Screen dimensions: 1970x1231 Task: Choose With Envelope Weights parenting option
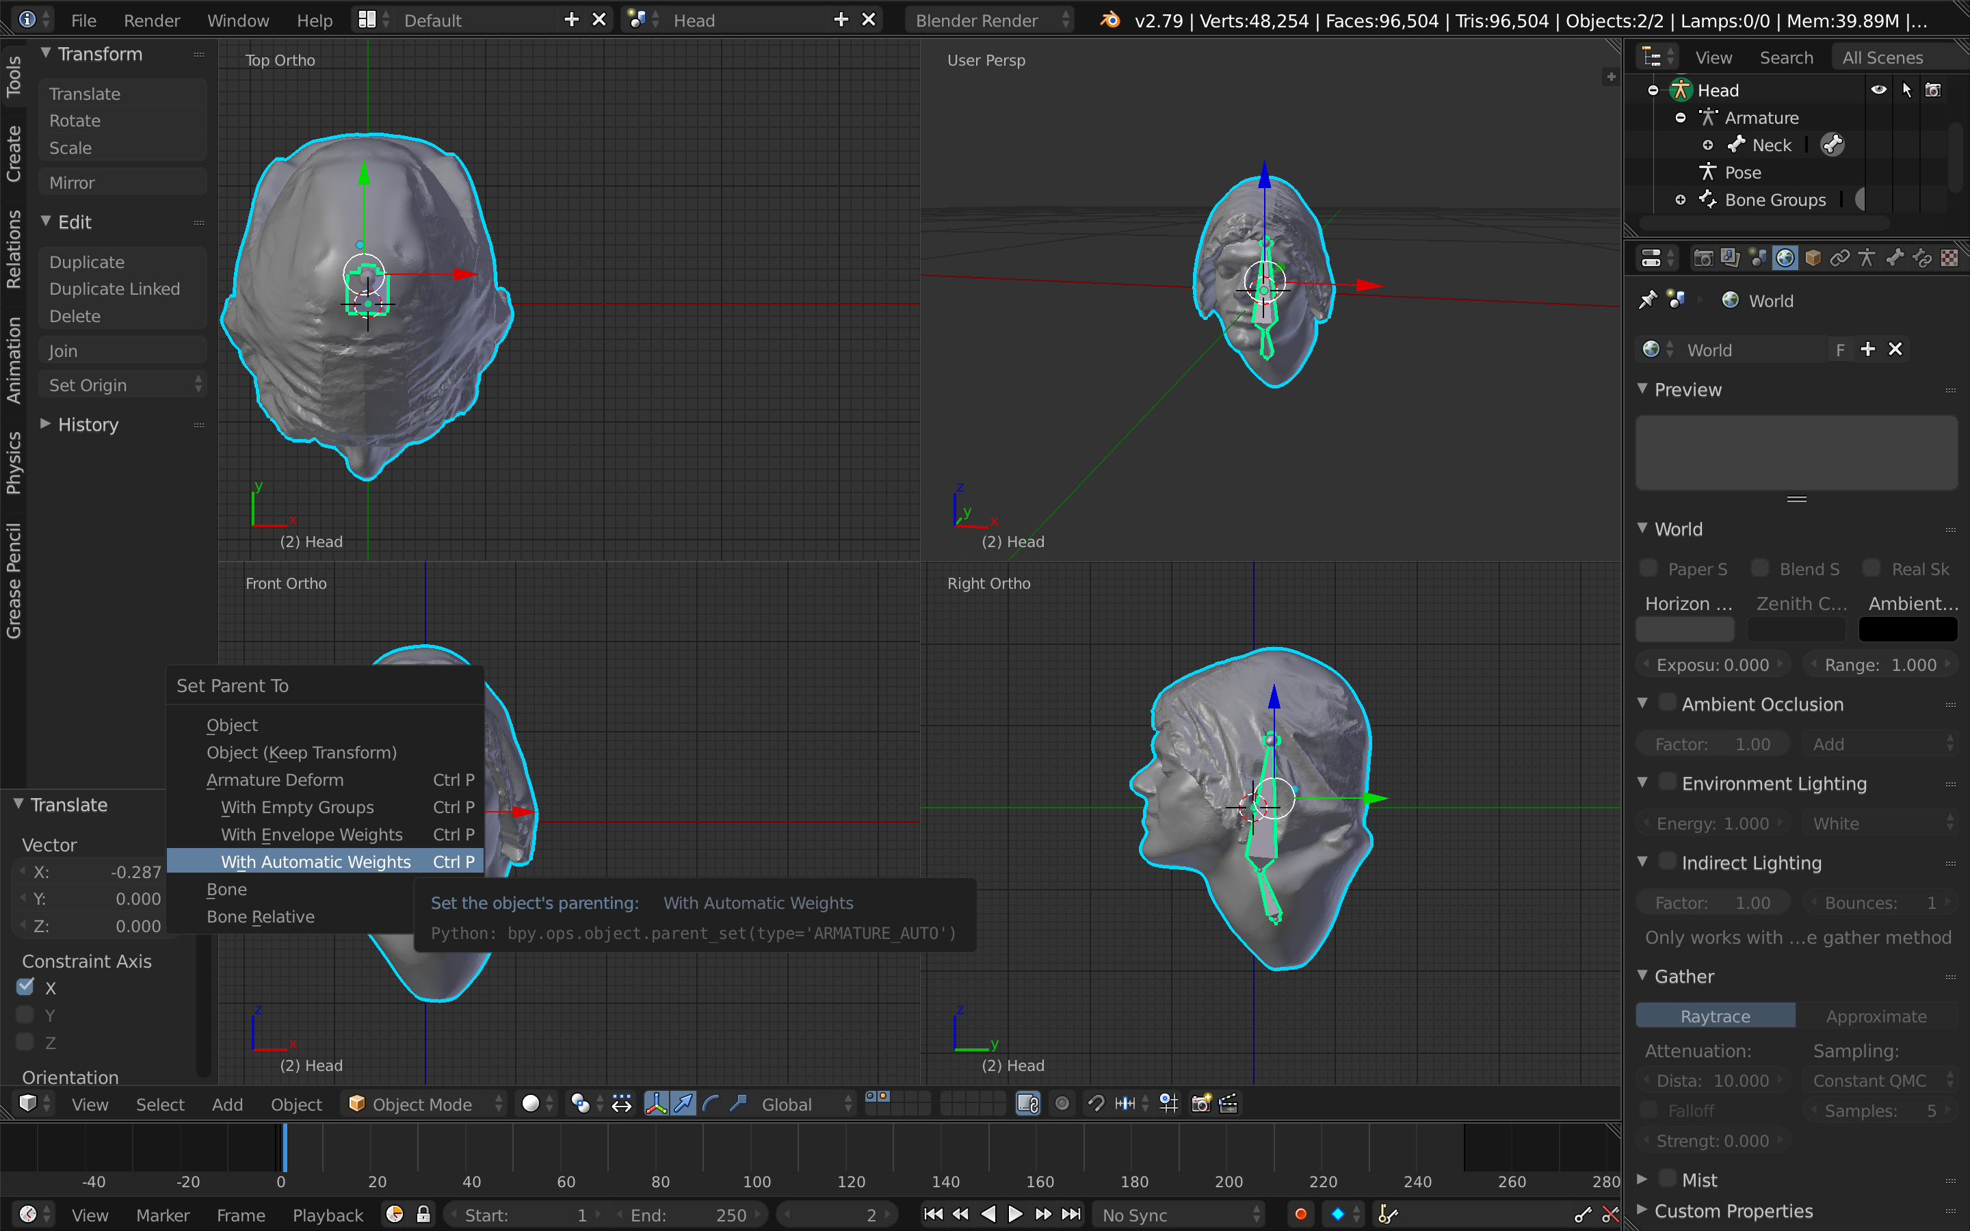[326, 834]
